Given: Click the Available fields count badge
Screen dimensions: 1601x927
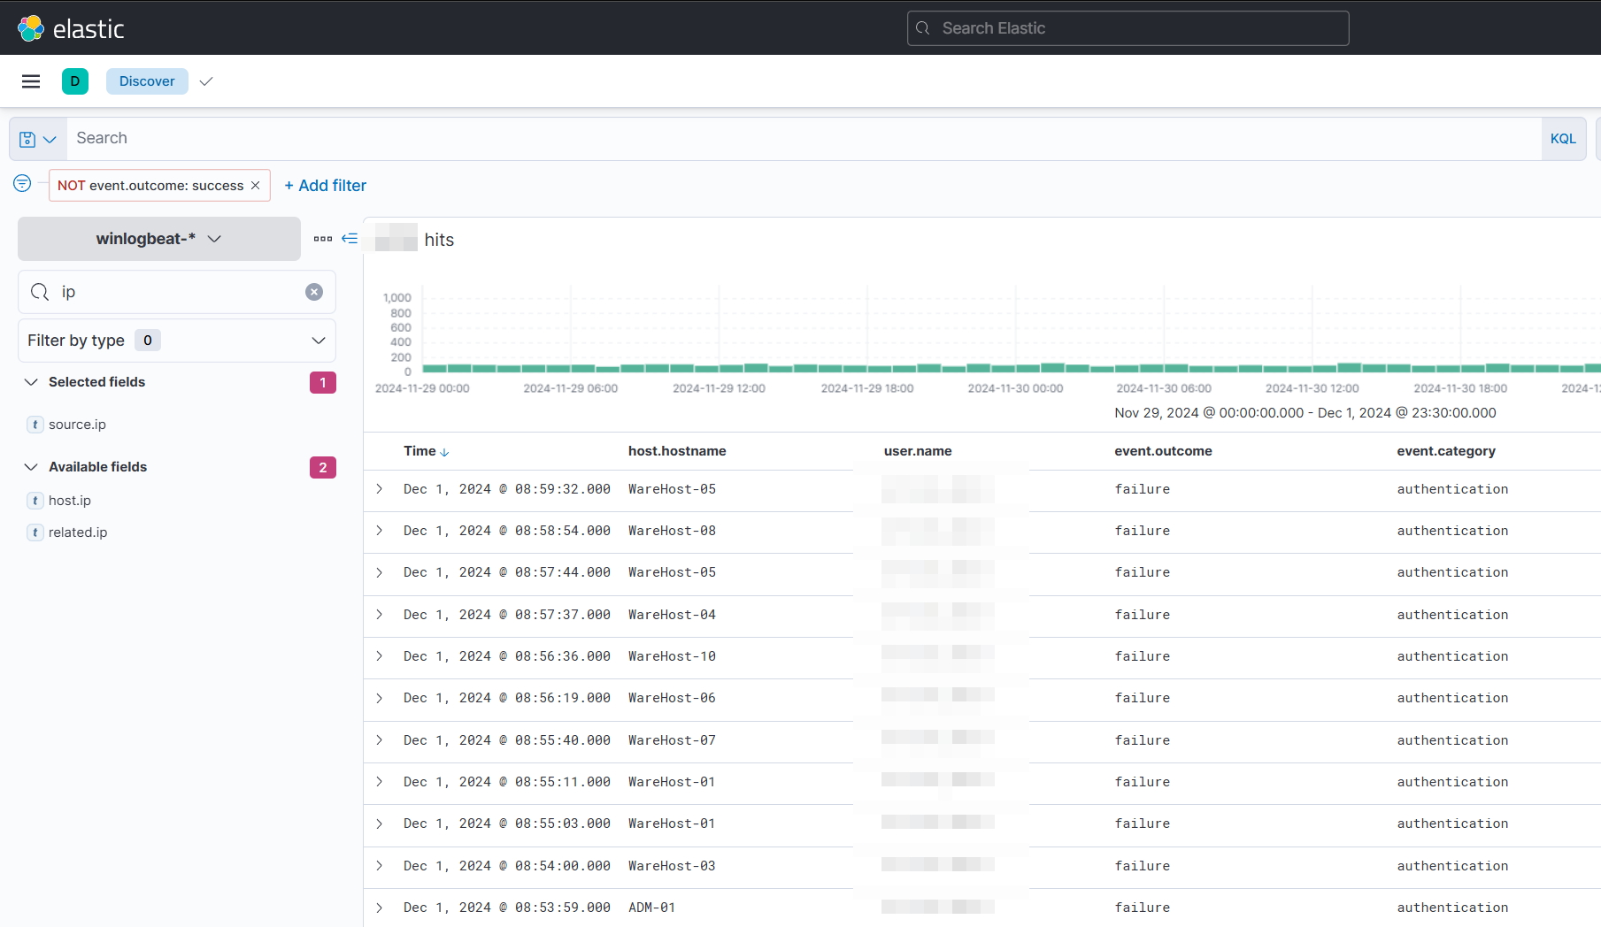Looking at the screenshot, I should [x=323, y=467].
